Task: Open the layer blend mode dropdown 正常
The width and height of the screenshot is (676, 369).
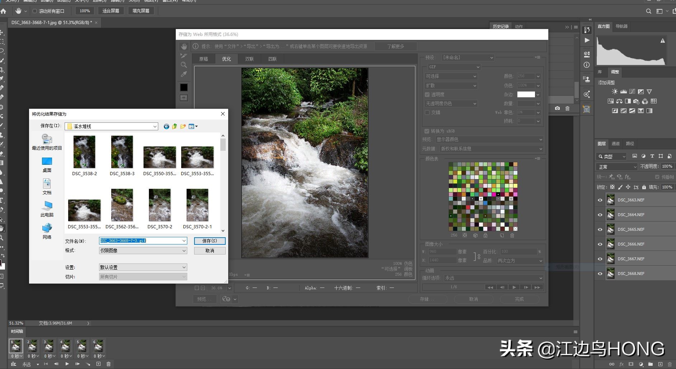Action: (x=617, y=167)
